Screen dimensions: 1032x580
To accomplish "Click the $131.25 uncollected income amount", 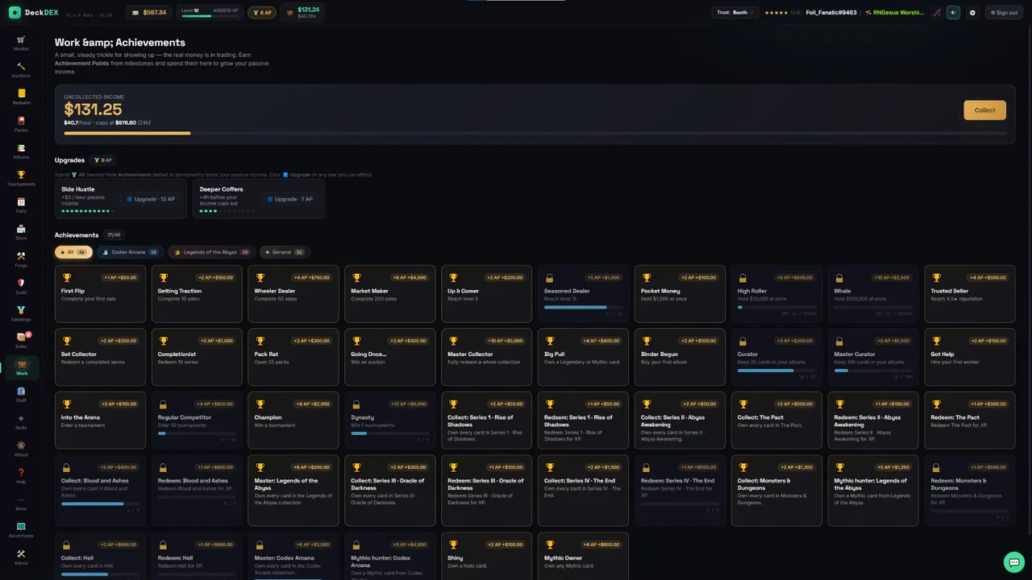I will click(94, 110).
